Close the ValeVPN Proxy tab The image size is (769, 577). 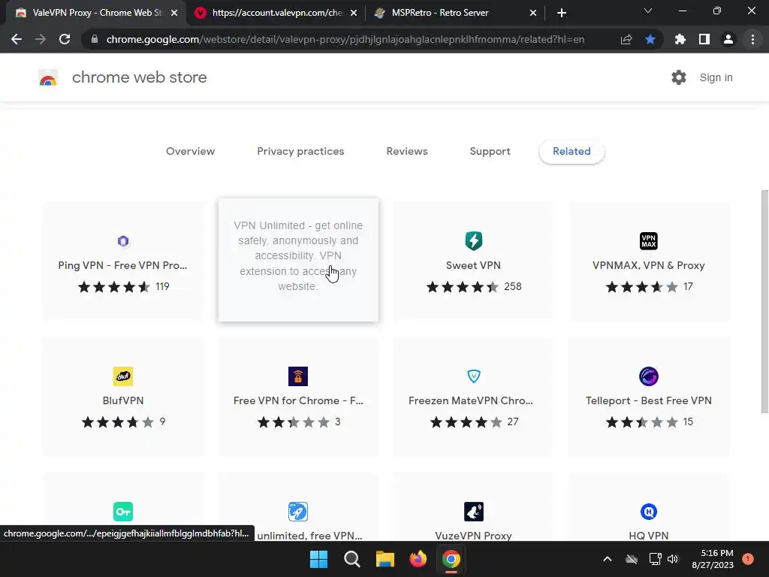coord(174,14)
